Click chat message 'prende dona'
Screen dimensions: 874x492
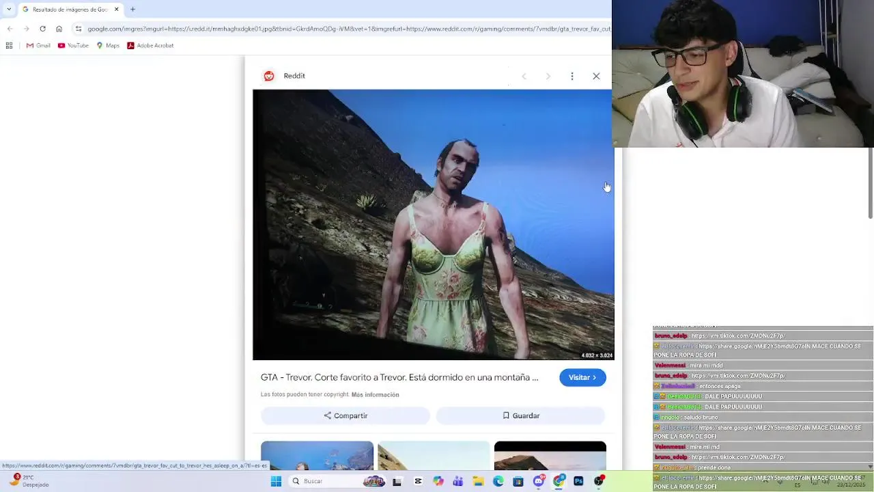[x=714, y=467]
